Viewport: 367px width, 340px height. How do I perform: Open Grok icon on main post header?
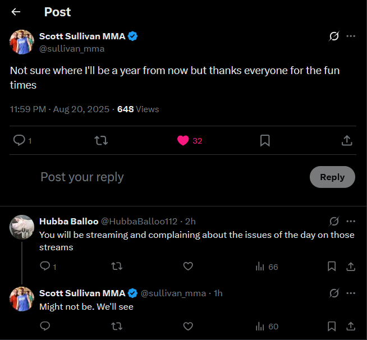(x=334, y=36)
